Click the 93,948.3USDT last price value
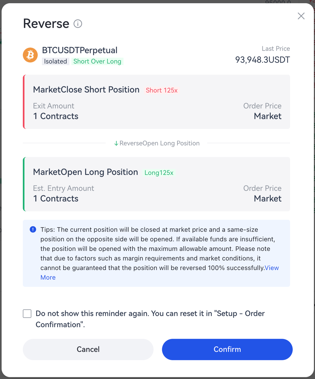Viewport: 315px width, 379px height. pyautogui.click(x=262, y=60)
